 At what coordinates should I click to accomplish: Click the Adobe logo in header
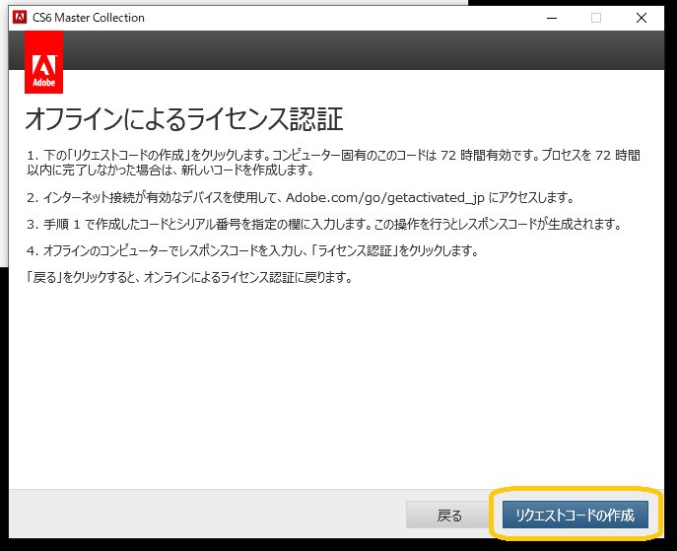point(43,62)
